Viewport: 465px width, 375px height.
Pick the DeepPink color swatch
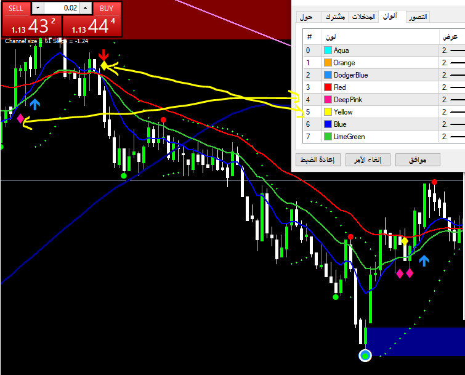click(x=328, y=100)
